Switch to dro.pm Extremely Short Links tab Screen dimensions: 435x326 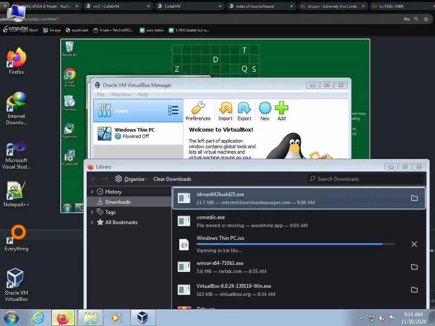click(x=333, y=6)
